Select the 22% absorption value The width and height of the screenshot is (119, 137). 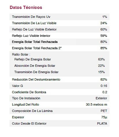click(x=101, y=66)
